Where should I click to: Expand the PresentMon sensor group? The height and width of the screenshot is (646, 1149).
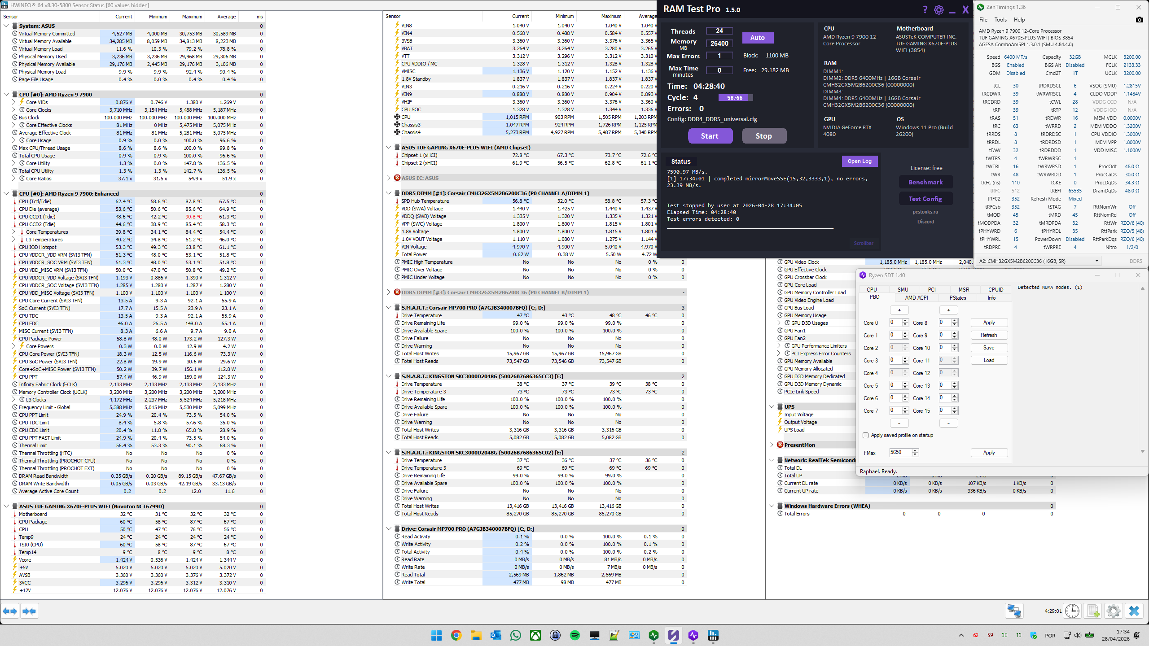772,445
